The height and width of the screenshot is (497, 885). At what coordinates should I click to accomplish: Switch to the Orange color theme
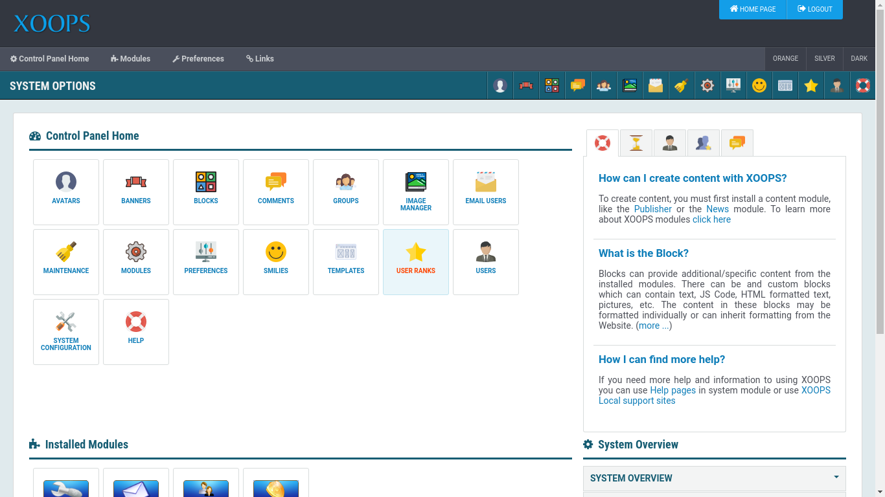click(x=785, y=59)
